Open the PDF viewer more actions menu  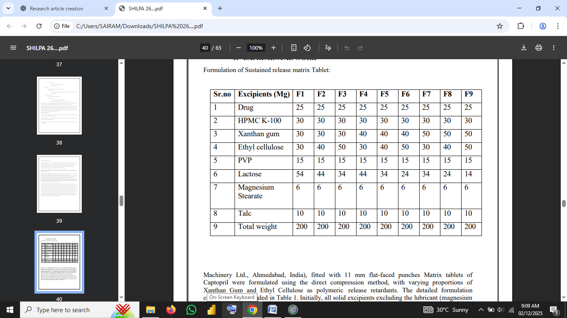coord(554,48)
